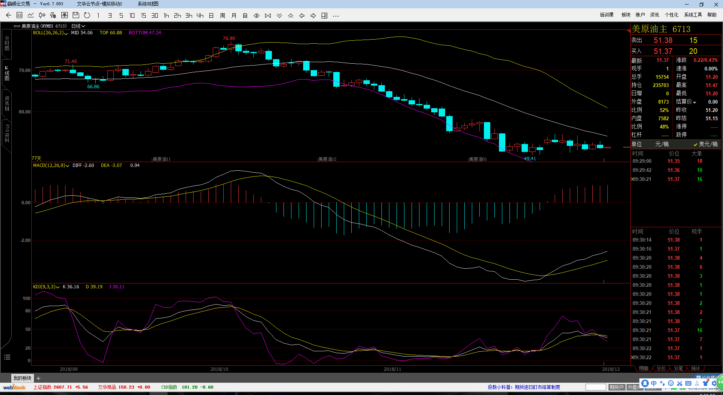
Task: Switch to the 分价 tab
Action: point(661,368)
